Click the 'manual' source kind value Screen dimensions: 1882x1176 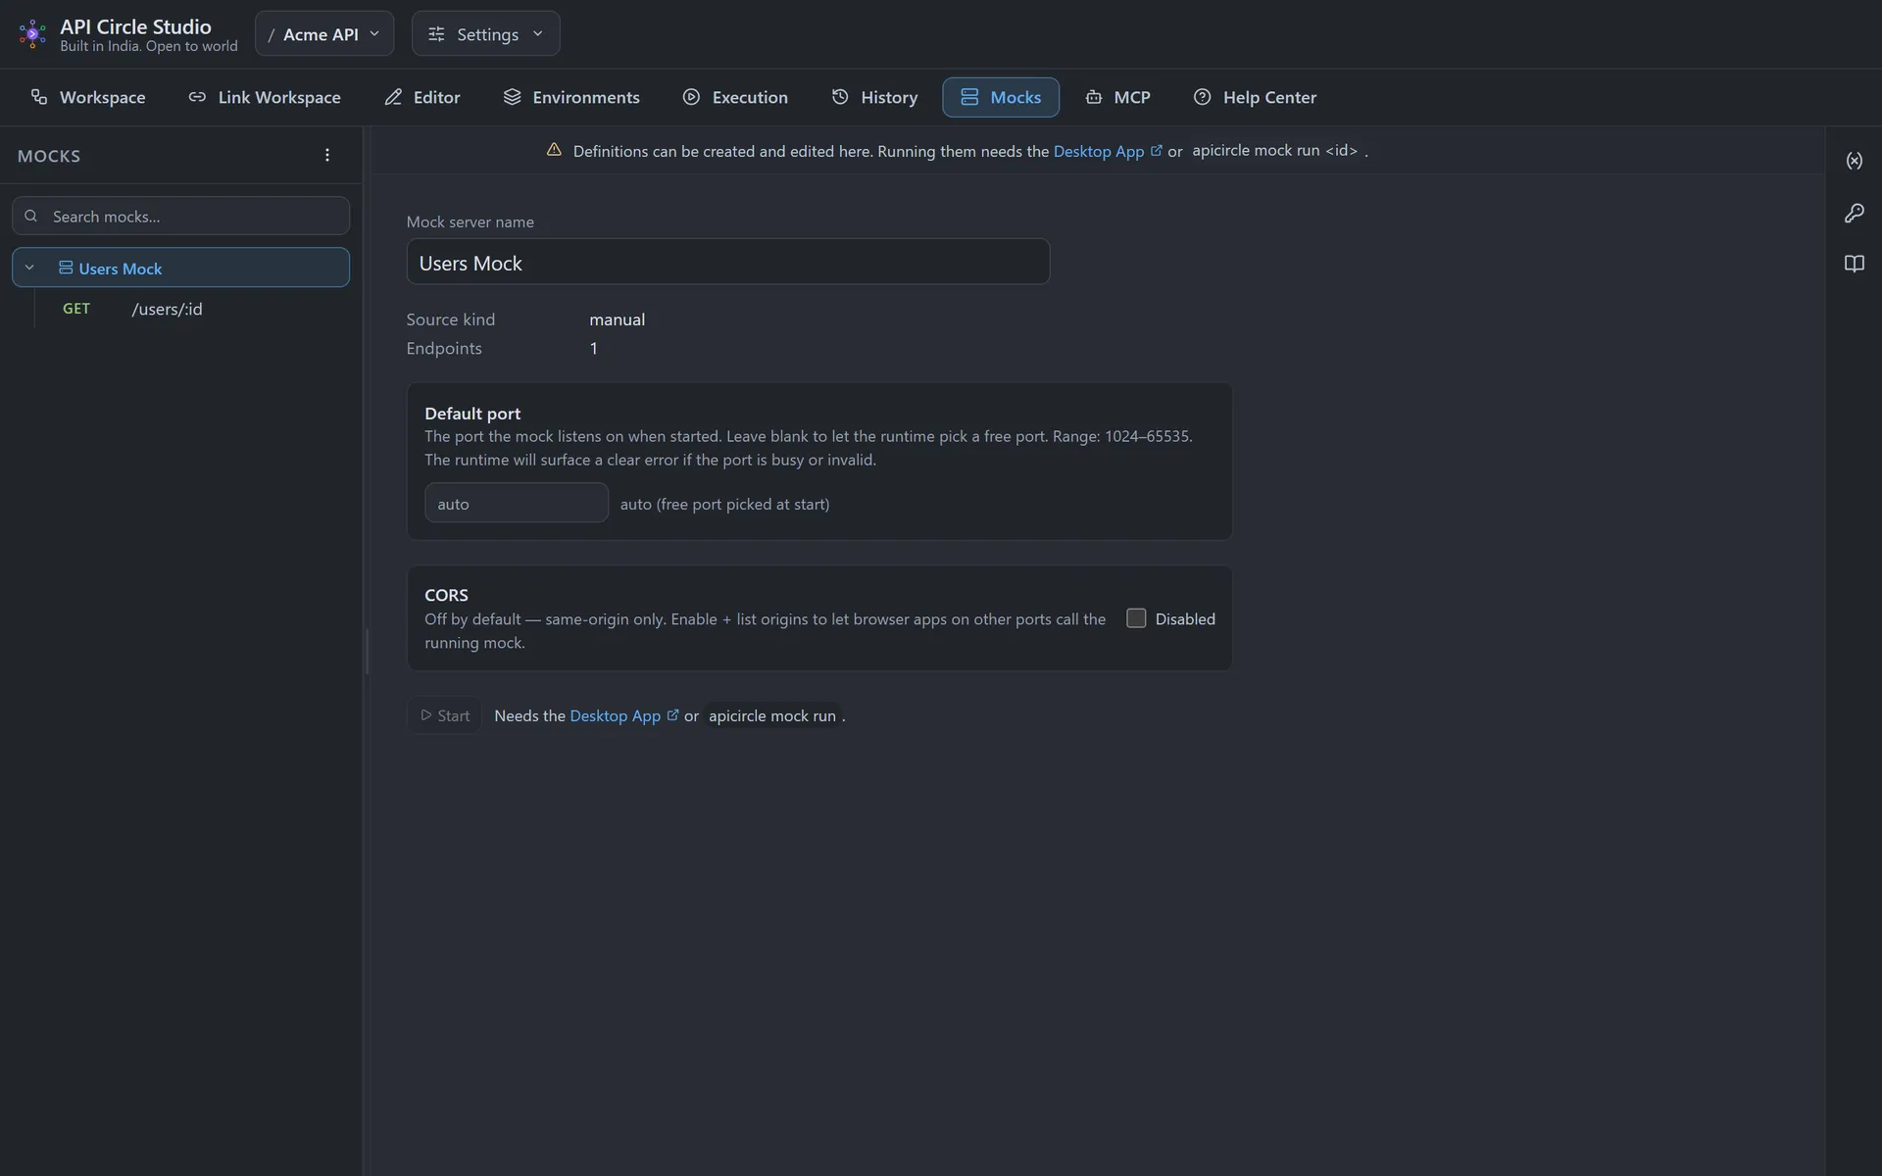[x=618, y=319]
